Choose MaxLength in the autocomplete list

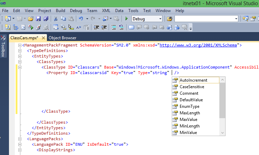[x=189, y=113]
